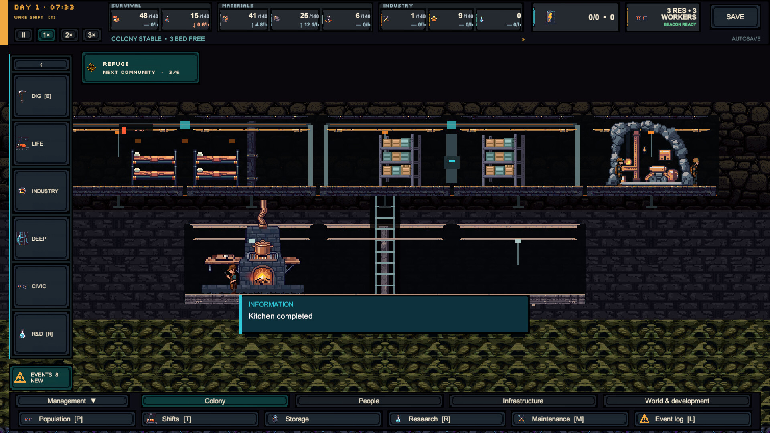Dismiss the Kitchen completed information message
The height and width of the screenshot is (433, 770).
click(x=384, y=314)
